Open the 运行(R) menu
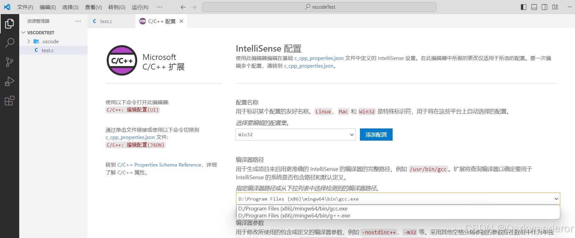This screenshot has height=238, width=575. 140,7
